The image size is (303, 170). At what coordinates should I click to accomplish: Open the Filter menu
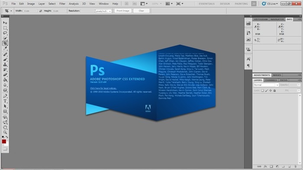click(62, 3)
